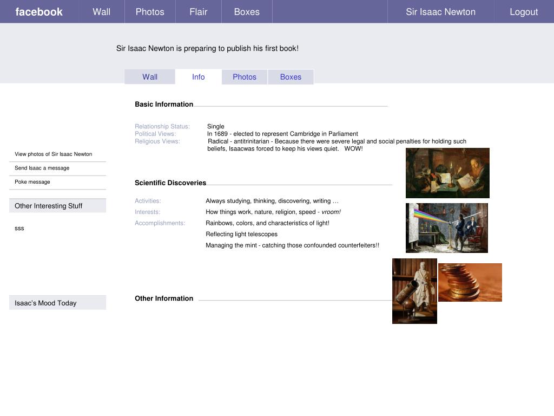Image resolution: width=554 pixels, height=416 pixels.
Task: Click the status text about publishing first book
Action: click(207, 48)
